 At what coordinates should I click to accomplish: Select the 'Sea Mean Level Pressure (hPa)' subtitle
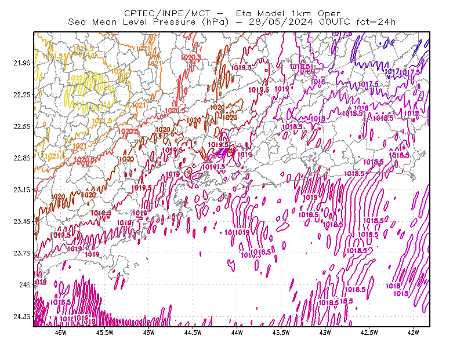pos(148,22)
